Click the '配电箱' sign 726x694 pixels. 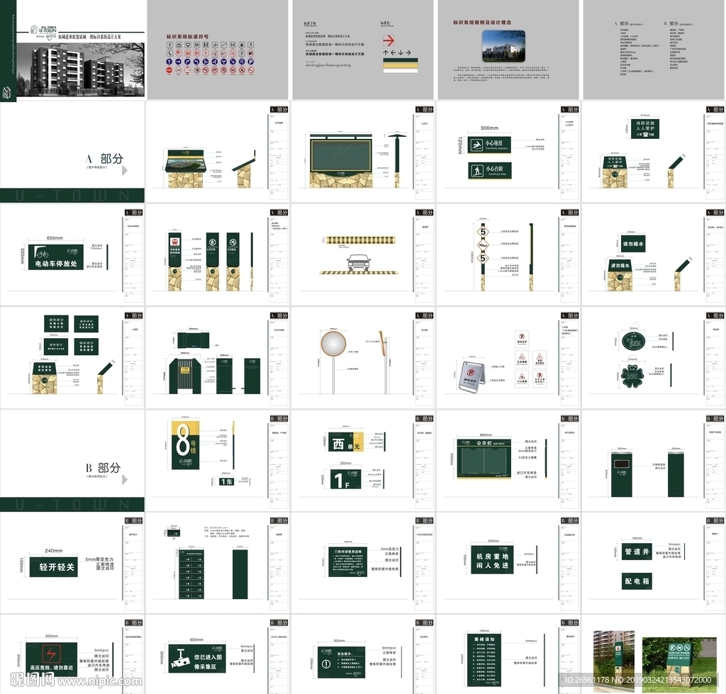click(x=637, y=581)
